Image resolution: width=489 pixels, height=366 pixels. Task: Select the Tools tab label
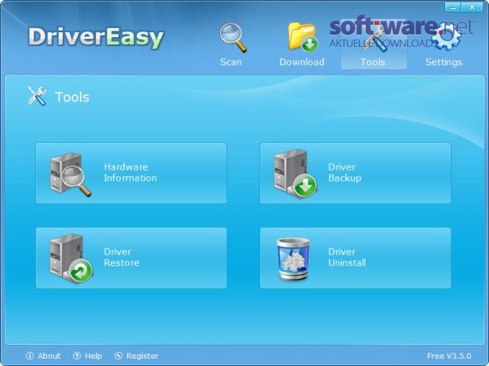click(373, 62)
